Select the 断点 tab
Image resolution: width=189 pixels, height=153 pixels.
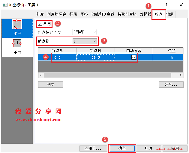pyautogui.click(x=159, y=14)
